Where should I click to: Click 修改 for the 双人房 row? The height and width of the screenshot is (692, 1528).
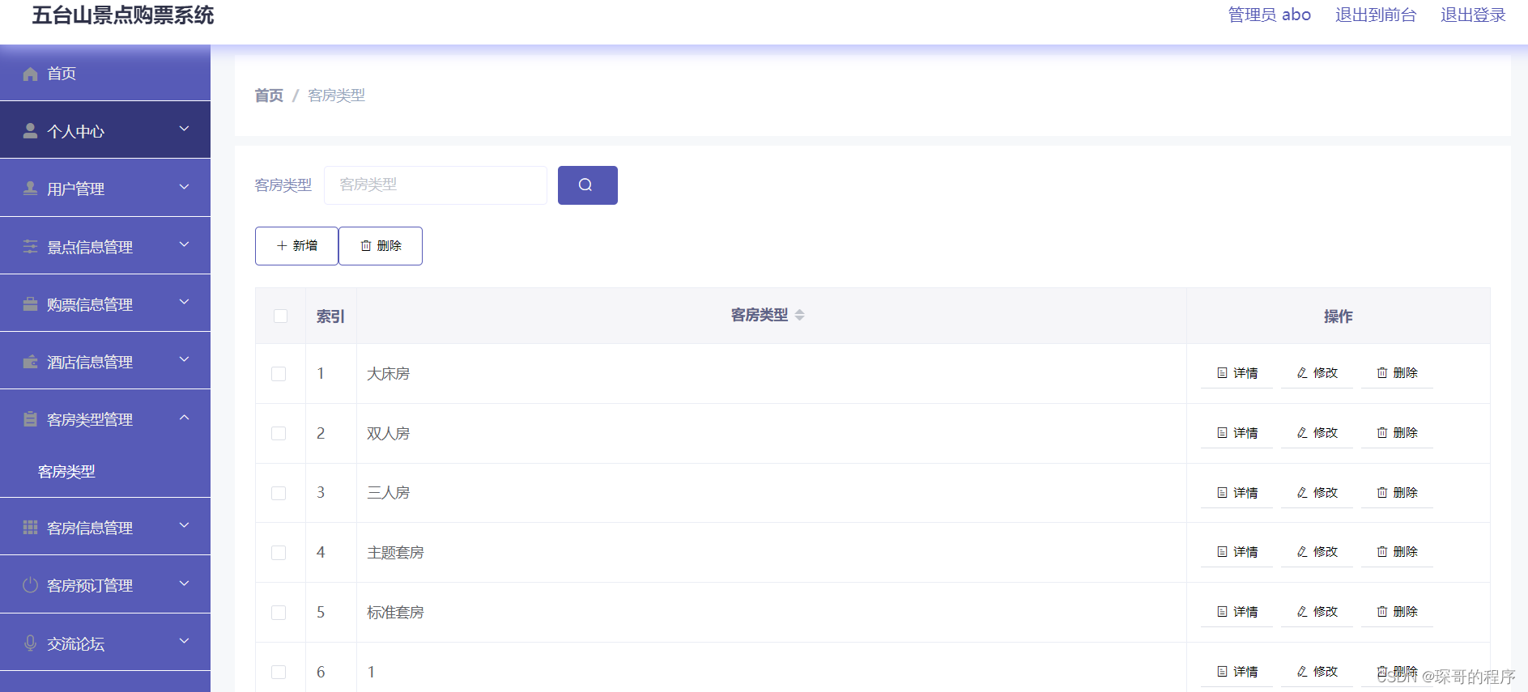1317,433
